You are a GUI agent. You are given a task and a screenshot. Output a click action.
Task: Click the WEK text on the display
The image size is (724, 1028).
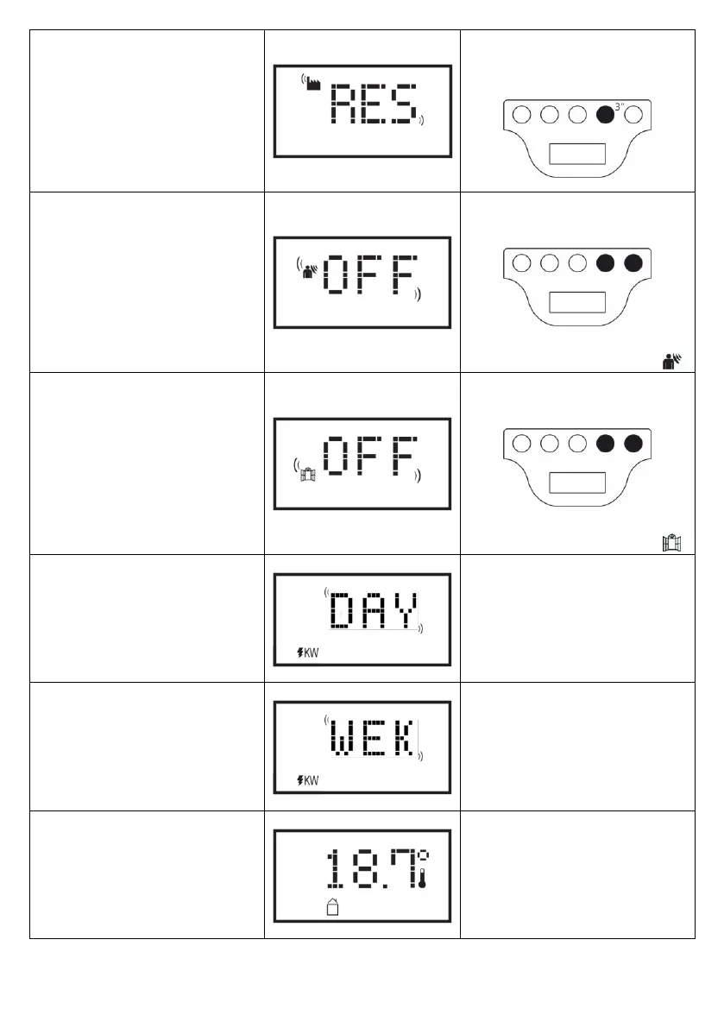(x=375, y=736)
